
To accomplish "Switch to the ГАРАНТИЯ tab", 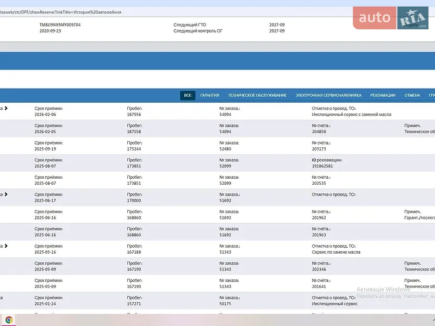I will point(210,96).
